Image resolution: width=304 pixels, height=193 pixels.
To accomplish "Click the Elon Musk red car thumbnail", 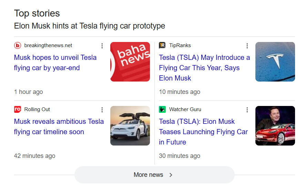I will [275, 126].
